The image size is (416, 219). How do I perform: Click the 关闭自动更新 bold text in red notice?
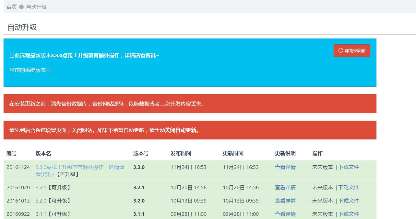tap(181, 130)
